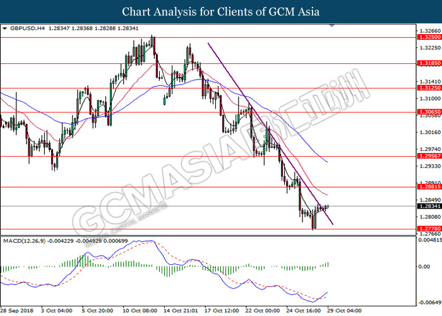
Task: Click the MACD 0.00 axis level label
Action: click(x=424, y=267)
